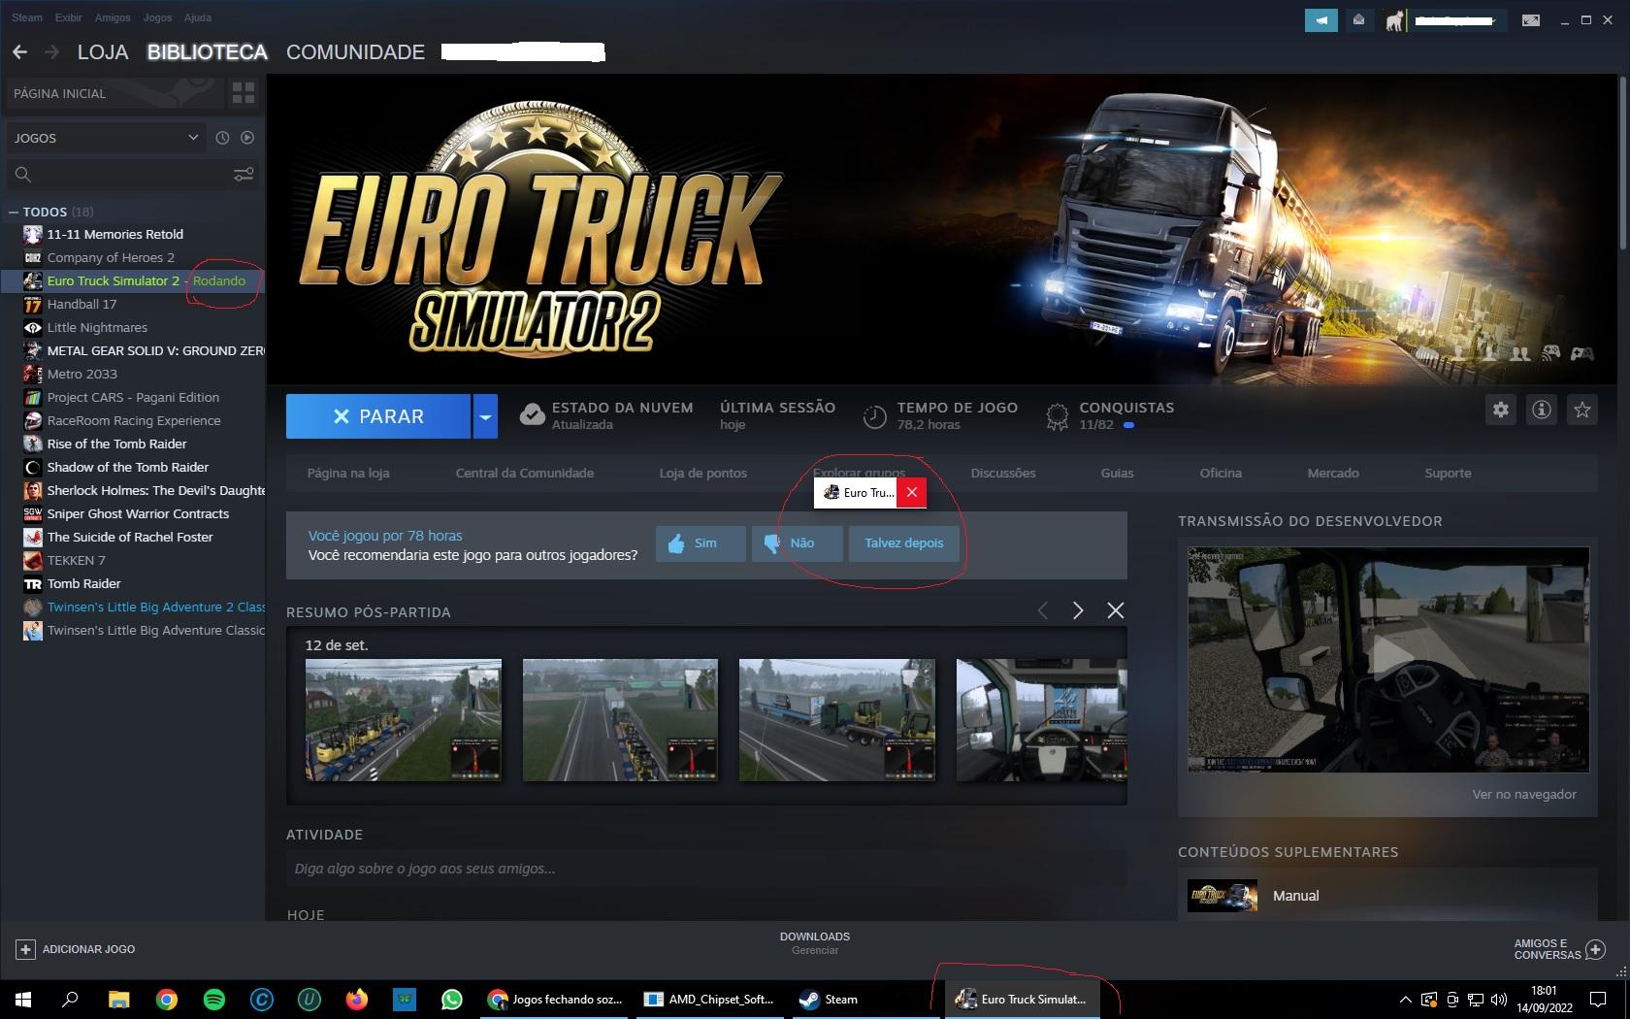Collapse the TODOS game category

point(14,212)
